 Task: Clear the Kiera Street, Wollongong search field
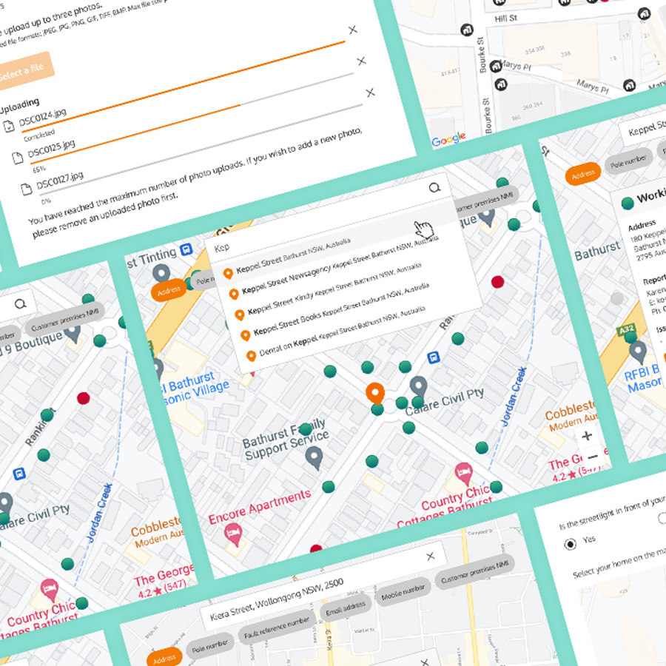(430, 556)
